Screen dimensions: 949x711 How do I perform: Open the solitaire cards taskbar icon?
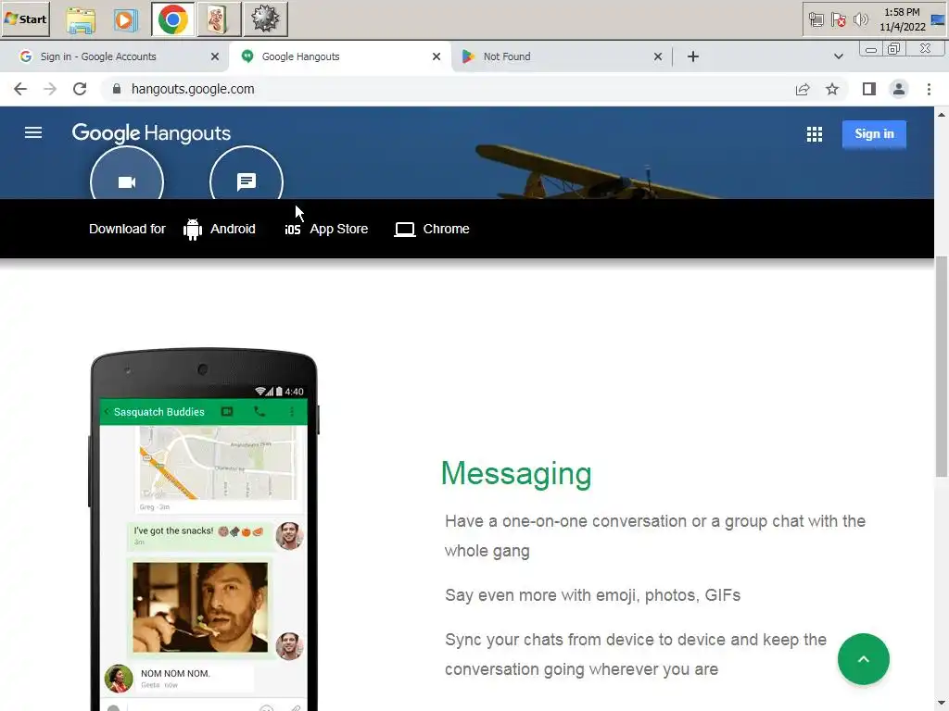217,19
